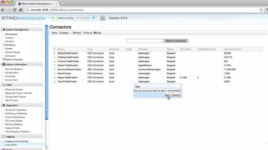Reload the page with refresh icon
Screen dimensions: 268x150
click(15, 10)
